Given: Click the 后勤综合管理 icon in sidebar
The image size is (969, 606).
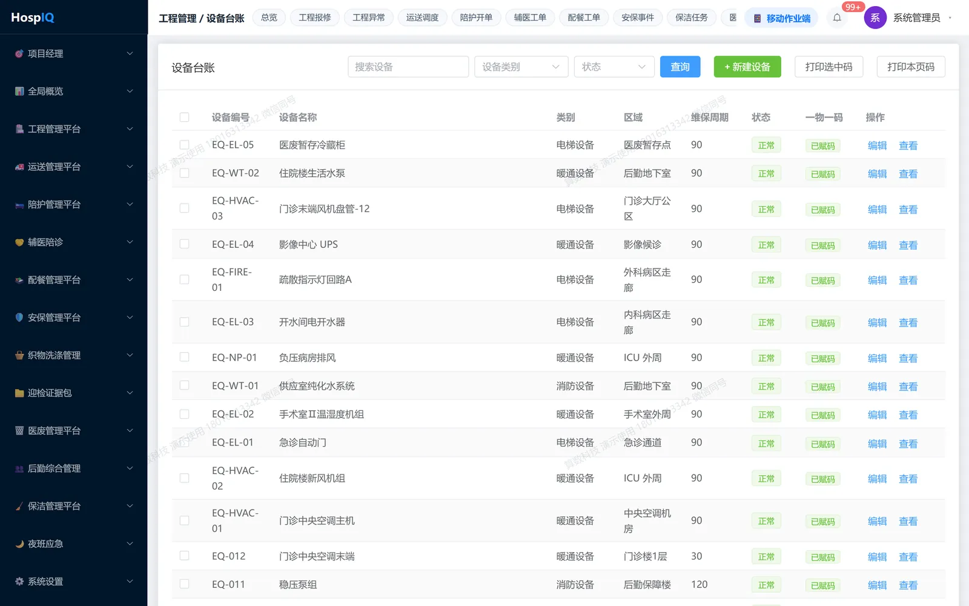Looking at the screenshot, I should point(19,468).
